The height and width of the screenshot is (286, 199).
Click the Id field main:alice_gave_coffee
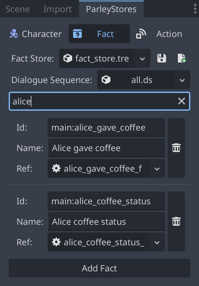106,127
